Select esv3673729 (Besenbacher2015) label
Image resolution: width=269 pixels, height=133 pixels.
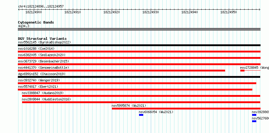coord(44,61)
